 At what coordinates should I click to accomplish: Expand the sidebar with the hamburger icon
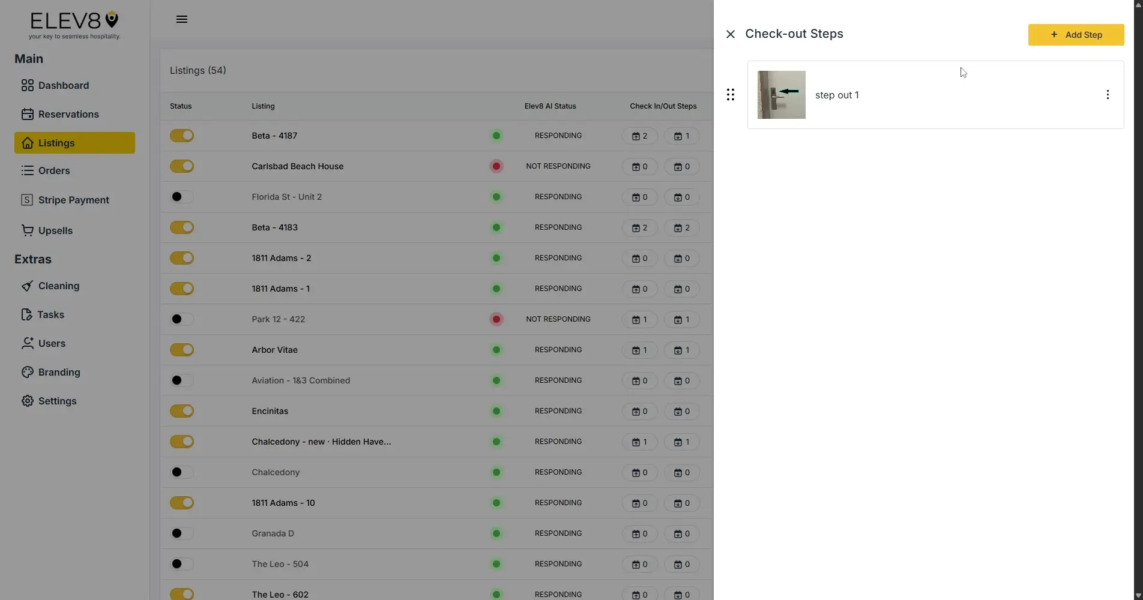[181, 19]
